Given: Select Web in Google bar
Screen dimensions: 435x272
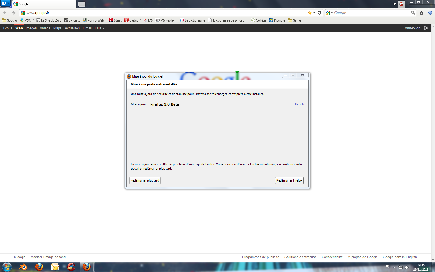Looking at the screenshot, I should pos(19,28).
